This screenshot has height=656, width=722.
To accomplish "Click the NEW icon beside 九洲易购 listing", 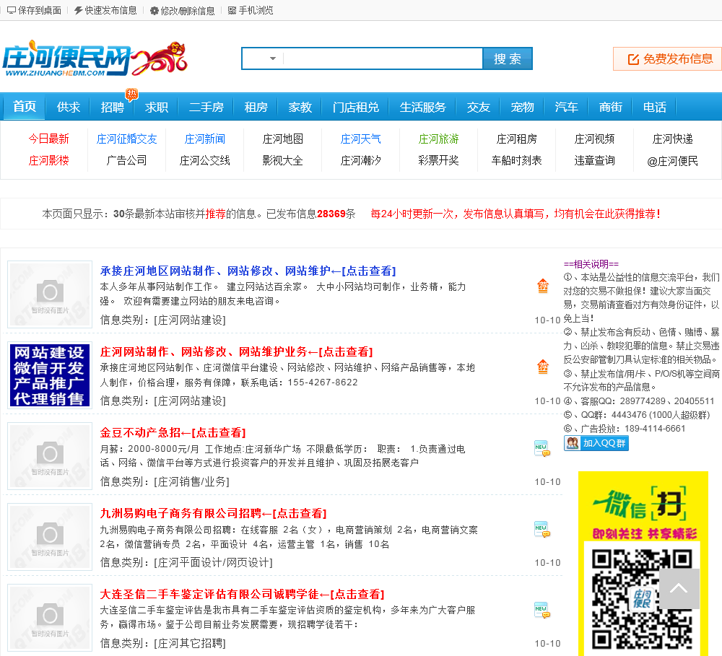I will (x=542, y=529).
